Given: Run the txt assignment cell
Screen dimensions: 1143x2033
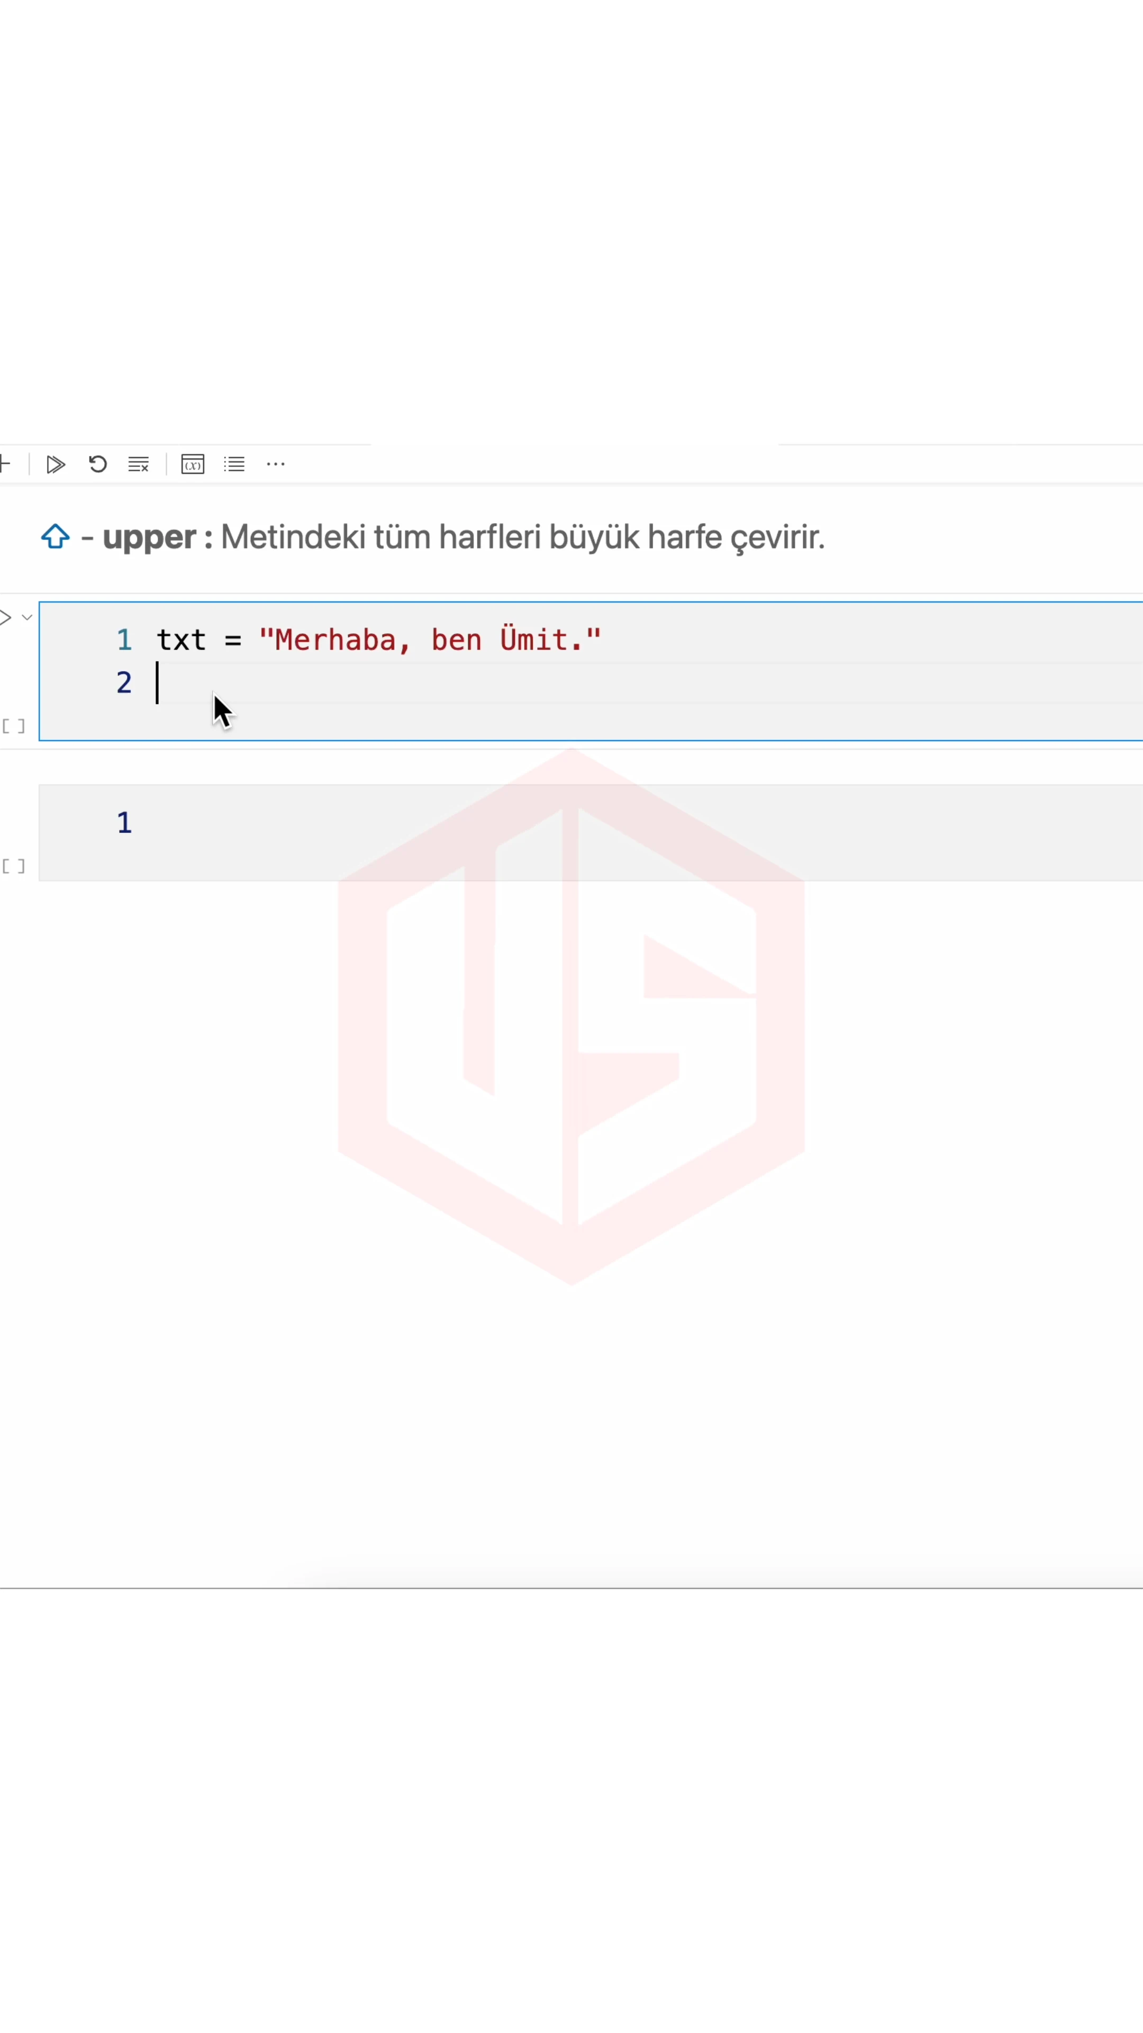Looking at the screenshot, I should tap(5, 617).
